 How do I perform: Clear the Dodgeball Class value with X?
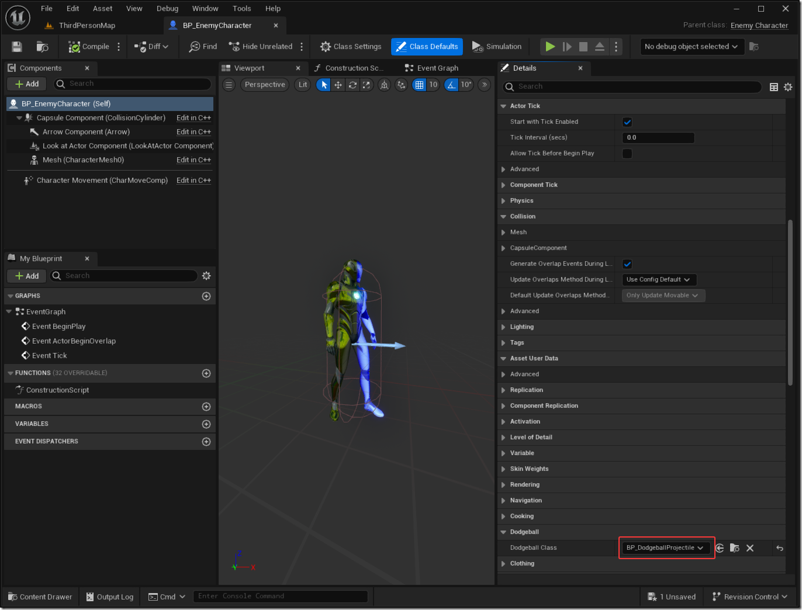point(750,548)
